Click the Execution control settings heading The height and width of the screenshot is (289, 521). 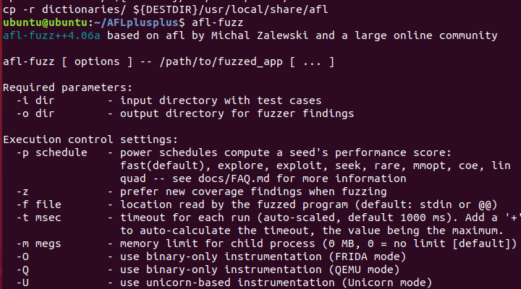pyautogui.click(x=90, y=139)
